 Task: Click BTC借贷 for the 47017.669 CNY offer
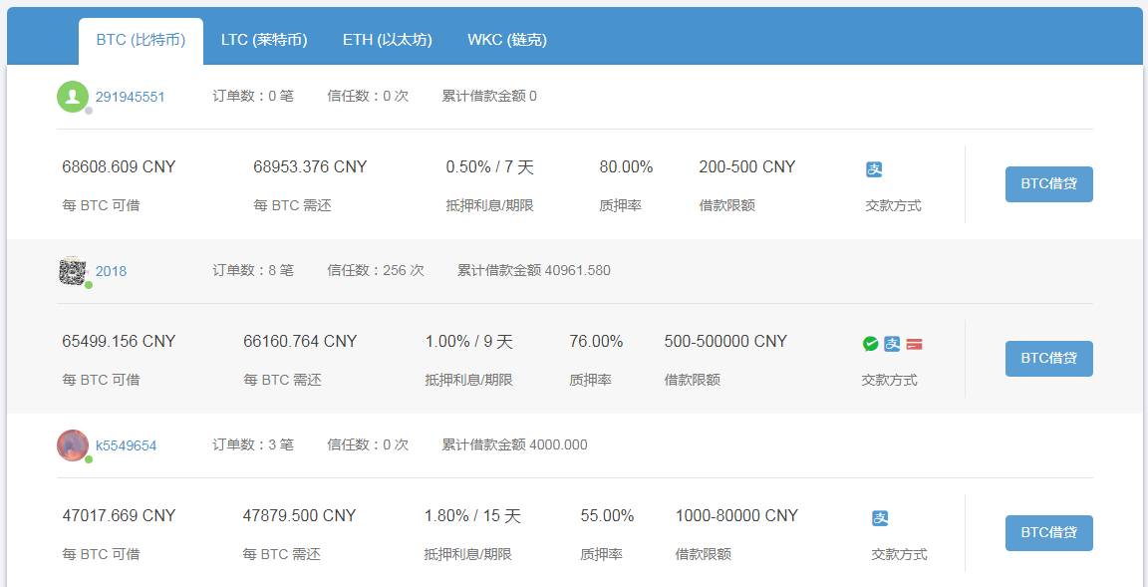tap(1048, 532)
